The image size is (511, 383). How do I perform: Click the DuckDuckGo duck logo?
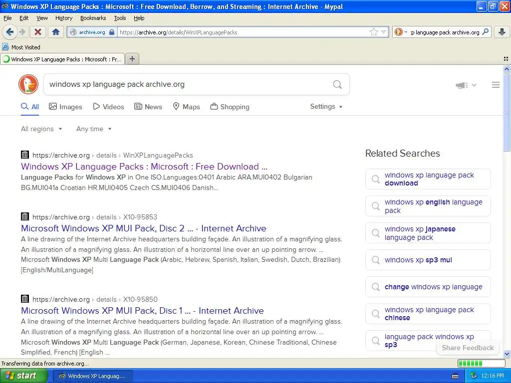click(28, 84)
